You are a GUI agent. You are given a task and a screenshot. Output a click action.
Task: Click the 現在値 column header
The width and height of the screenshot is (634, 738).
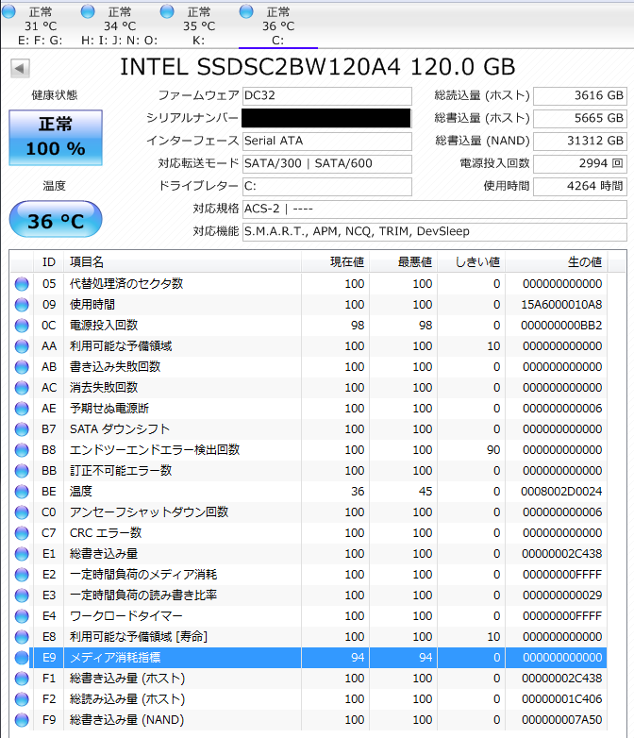335,261
